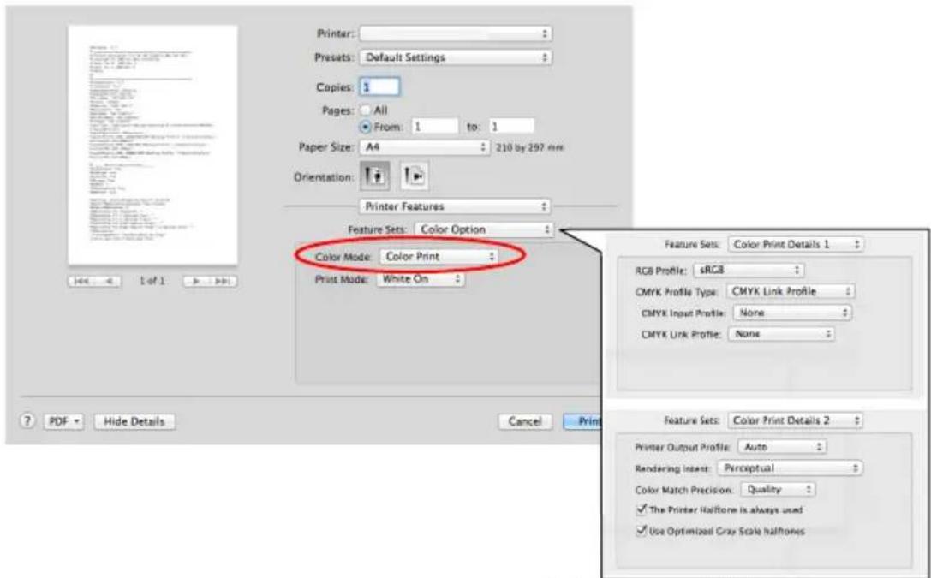Open the Paper Size A4 dropdown
The width and height of the screenshot is (931, 578).
tap(424, 146)
